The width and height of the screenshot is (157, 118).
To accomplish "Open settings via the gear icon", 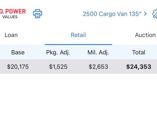I will (x=155, y=14).
